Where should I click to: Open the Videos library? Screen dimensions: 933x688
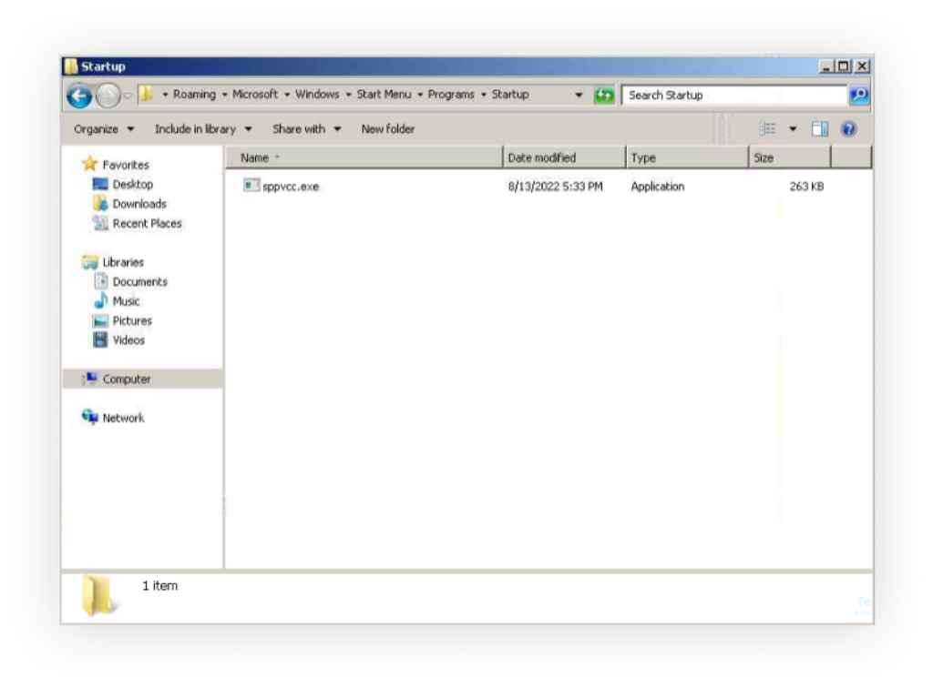[128, 340]
